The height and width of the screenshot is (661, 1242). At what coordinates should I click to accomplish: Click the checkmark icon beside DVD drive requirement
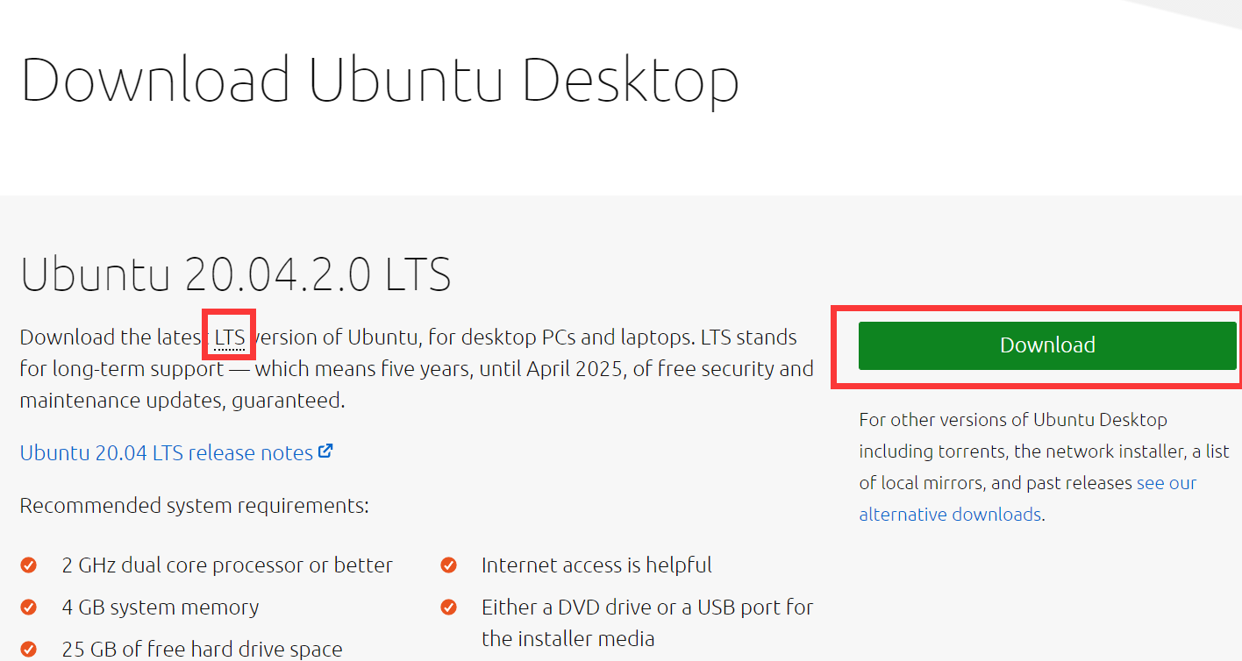448,607
